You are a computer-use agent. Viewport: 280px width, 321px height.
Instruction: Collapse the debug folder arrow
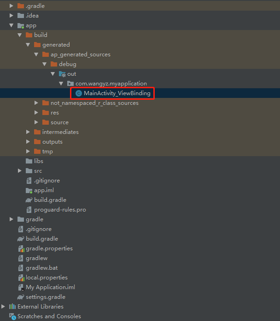click(x=45, y=64)
